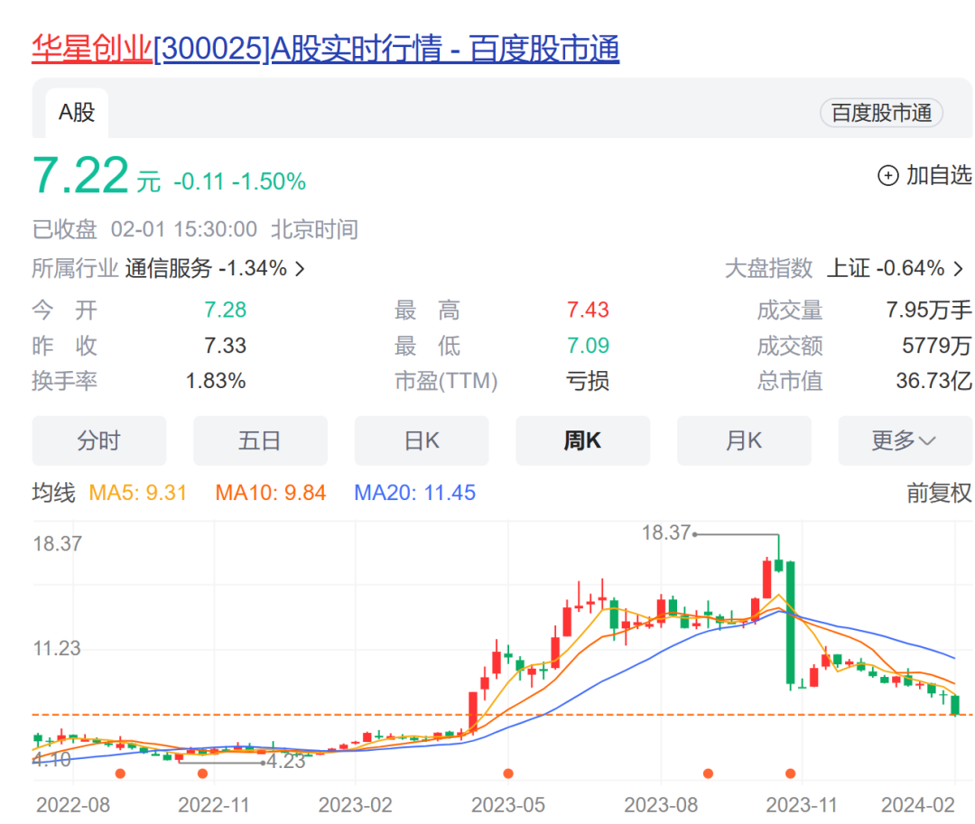Click the 2024-02 date axis label
This screenshot has width=975, height=824.
coord(918,805)
